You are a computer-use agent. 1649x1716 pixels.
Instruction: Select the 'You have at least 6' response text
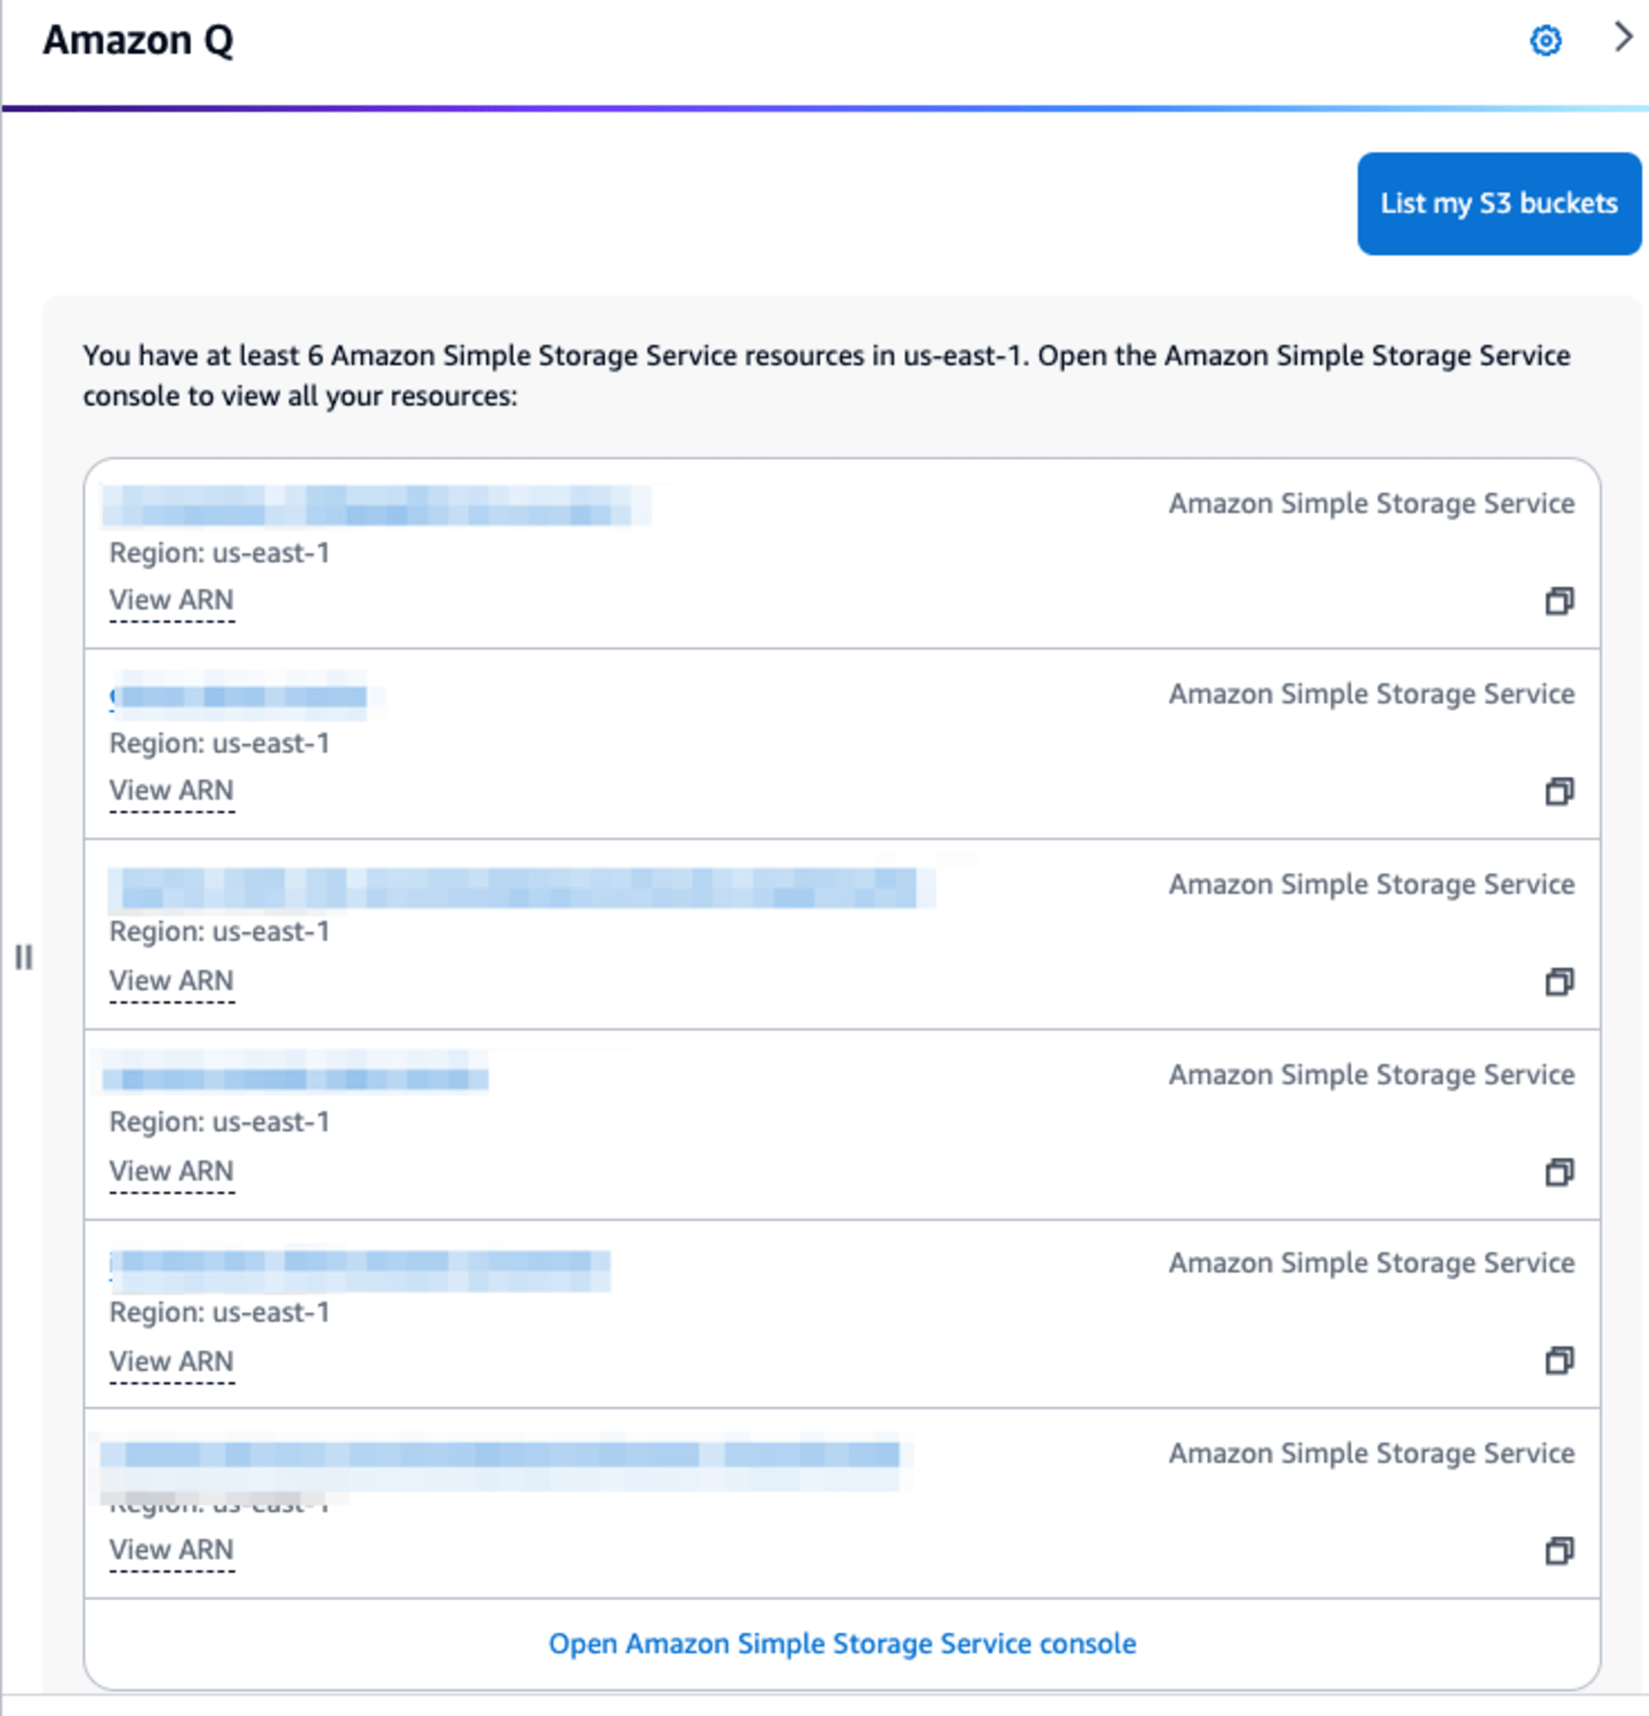826,376
